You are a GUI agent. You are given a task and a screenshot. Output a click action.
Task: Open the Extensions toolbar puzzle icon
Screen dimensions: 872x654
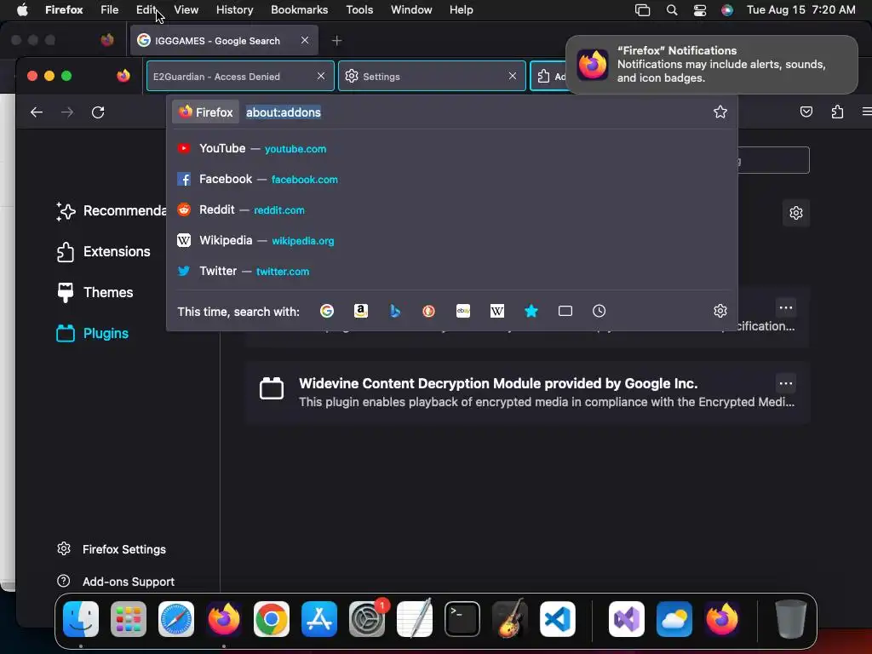[x=837, y=112]
